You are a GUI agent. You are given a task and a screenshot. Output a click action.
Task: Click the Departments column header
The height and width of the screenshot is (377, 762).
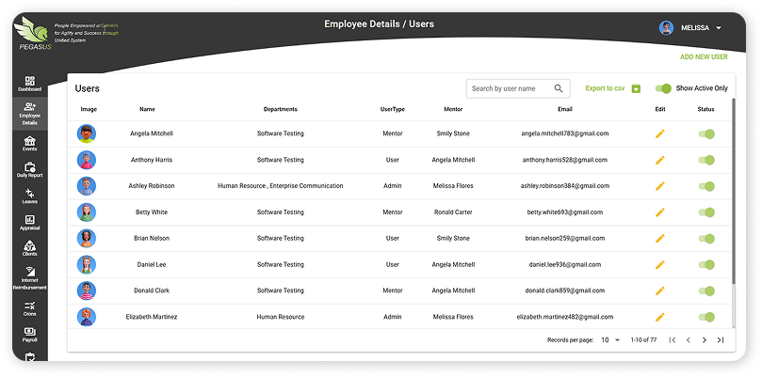coord(281,109)
